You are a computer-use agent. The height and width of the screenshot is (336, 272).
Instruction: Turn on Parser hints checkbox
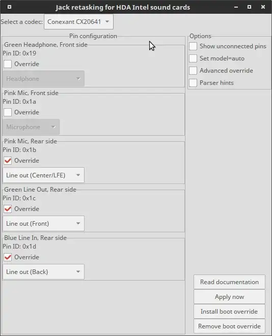(x=193, y=83)
